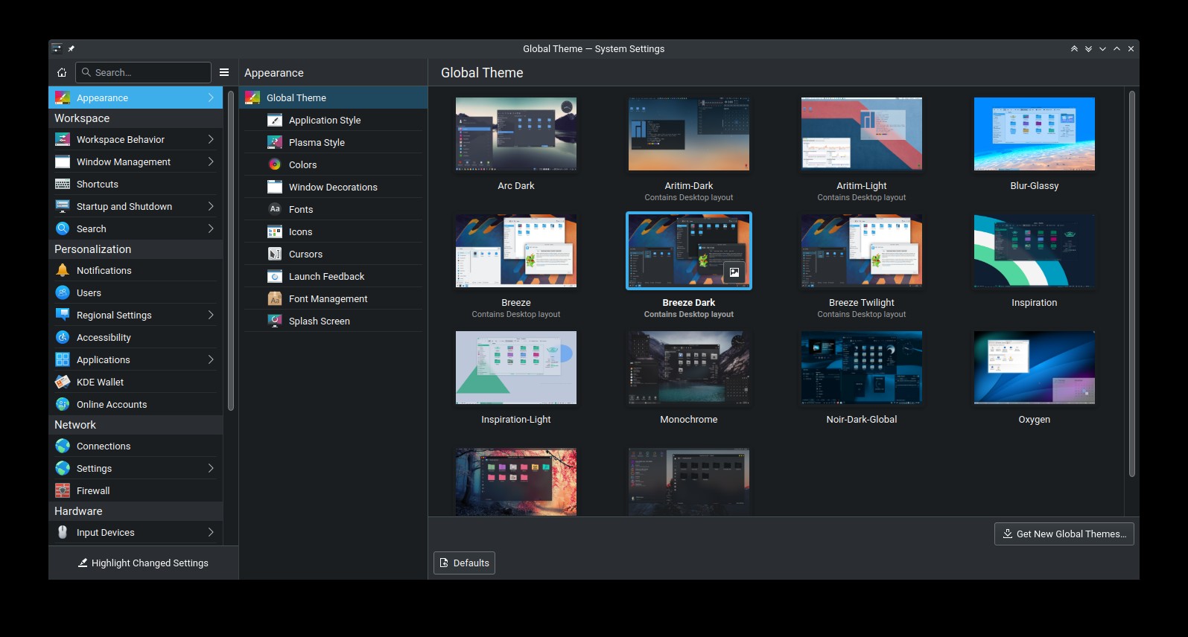
Task: Expand Window Management chevron
Action: click(x=211, y=161)
